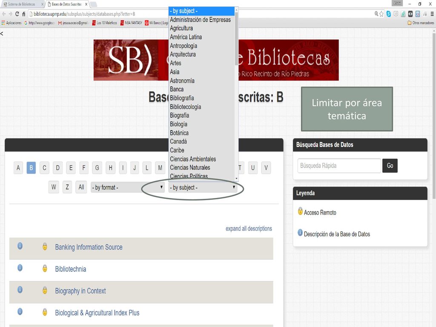Open the Otros marcadores folder

421,23
